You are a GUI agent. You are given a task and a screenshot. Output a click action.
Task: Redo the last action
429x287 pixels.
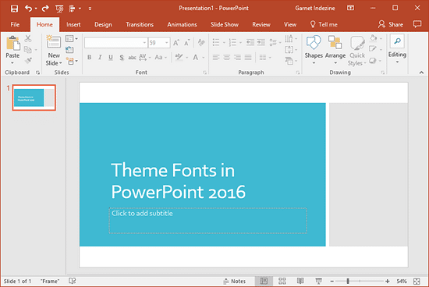[x=45, y=9]
